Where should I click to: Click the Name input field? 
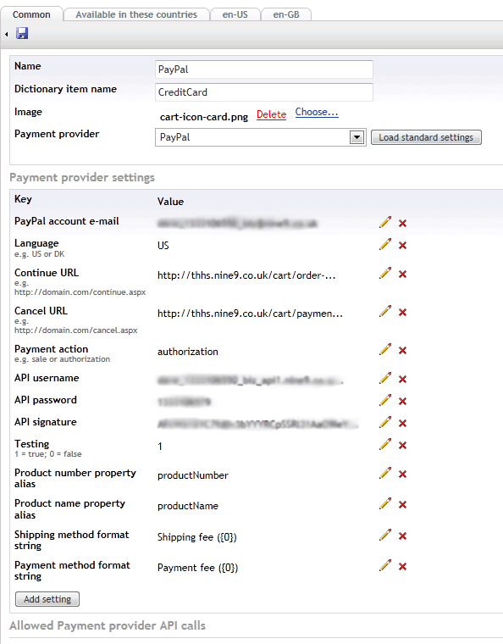264,69
